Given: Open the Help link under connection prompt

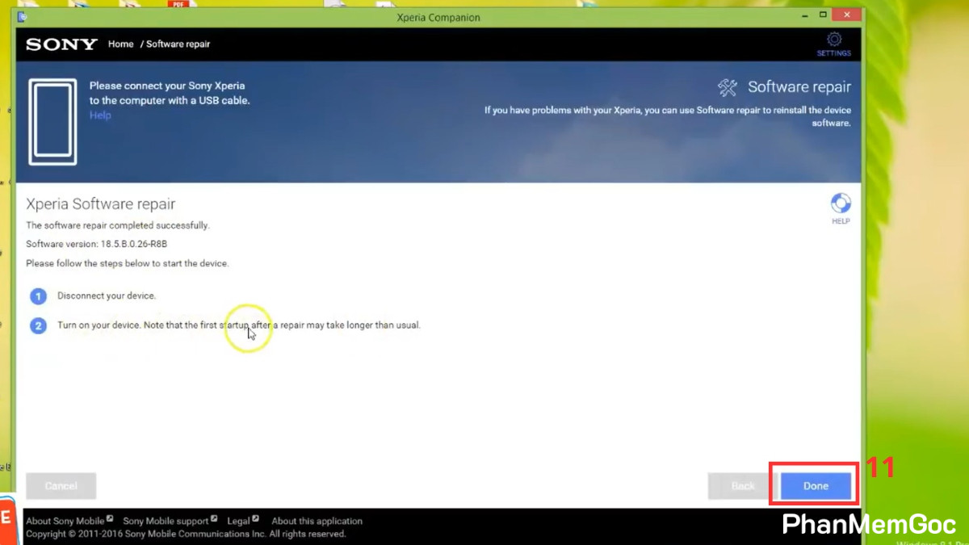Looking at the screenshot, I should click(x=100, y=115).
